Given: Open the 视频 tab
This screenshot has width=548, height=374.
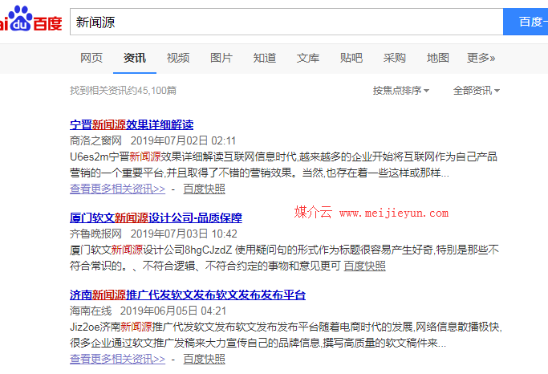Looking at the screenshot, I should pos(178,58).
